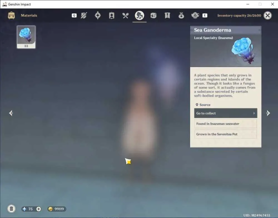Click the large Sea Ganoderma image
The image size is (278, 218).
[x=243, y=50]
